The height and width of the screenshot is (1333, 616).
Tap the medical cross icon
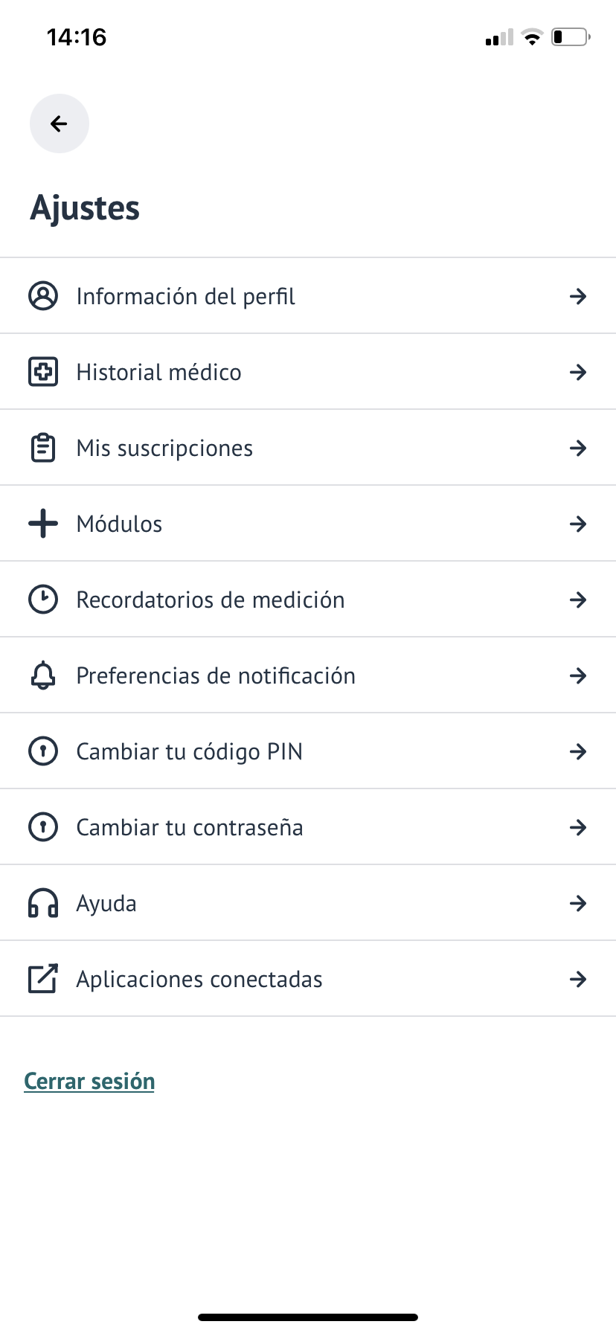tap(43, 372)
